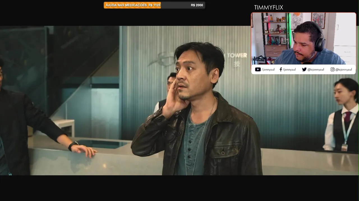Click the /jonnyzul text next to Facebook
Viewport: 359px width, 201px height.
coord(289,70)
